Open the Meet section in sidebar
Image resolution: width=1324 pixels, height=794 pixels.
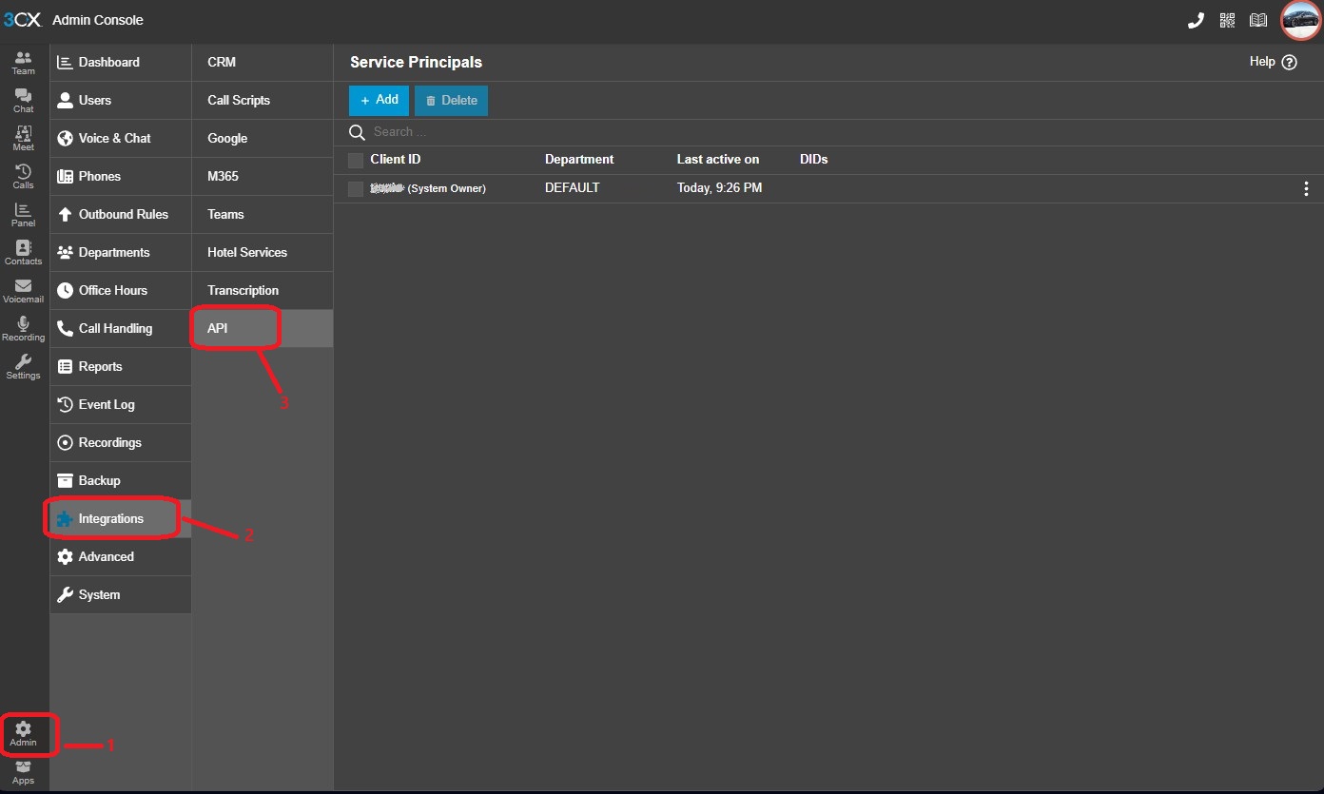(x=23, y=139)
